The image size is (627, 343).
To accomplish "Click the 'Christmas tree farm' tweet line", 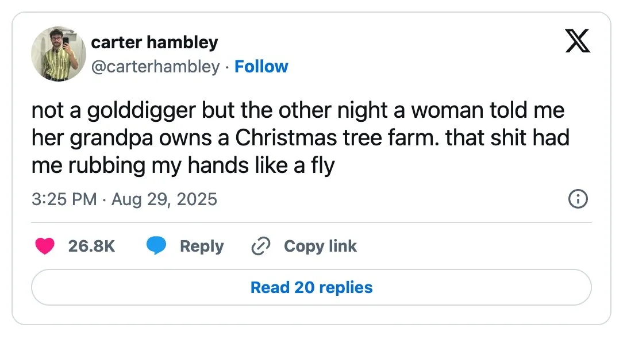I will click(x=301, y=138).
